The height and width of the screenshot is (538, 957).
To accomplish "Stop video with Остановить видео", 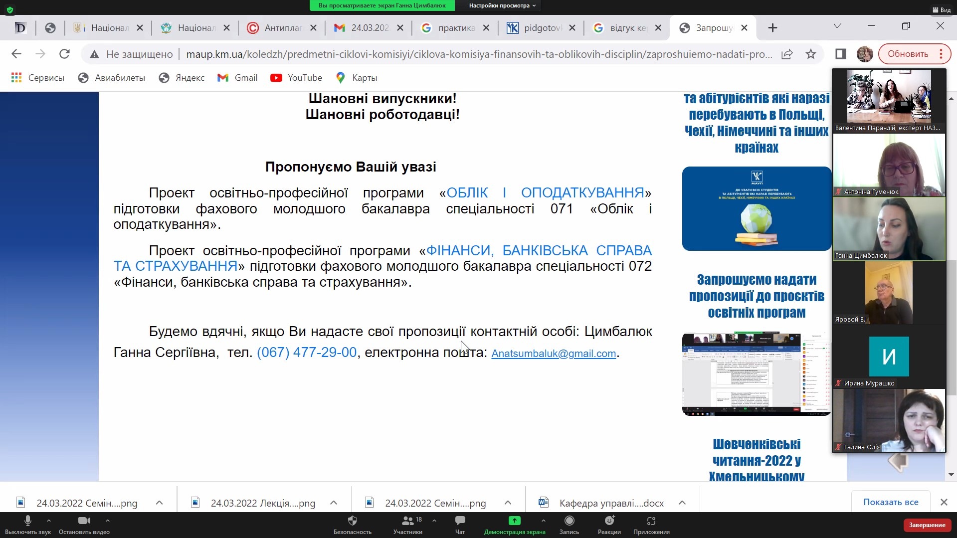I will point(84,525).
